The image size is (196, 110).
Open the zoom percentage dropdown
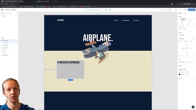[176, 10]
